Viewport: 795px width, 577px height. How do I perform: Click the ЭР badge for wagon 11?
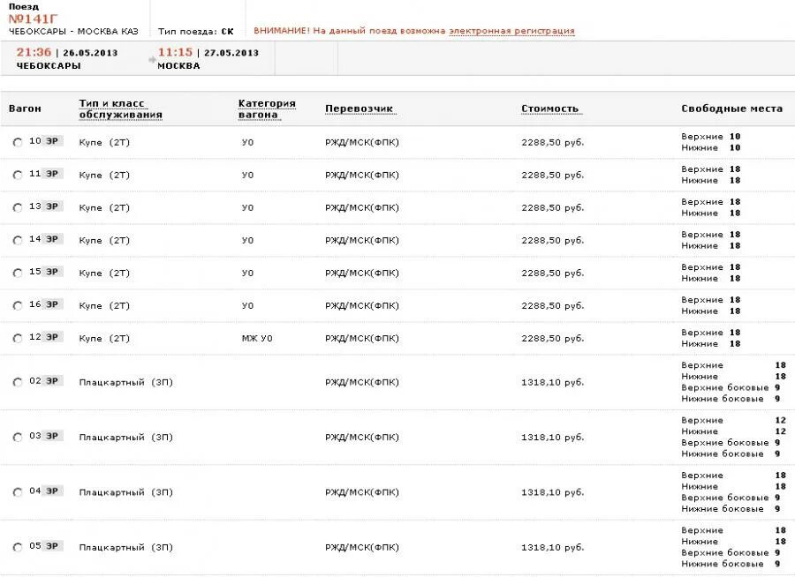52,174
